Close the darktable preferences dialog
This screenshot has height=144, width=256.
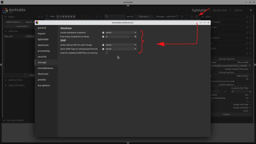click(x=208, y=22)
